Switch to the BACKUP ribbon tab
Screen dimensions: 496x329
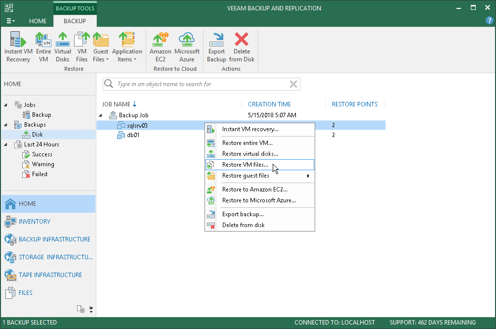75,21
